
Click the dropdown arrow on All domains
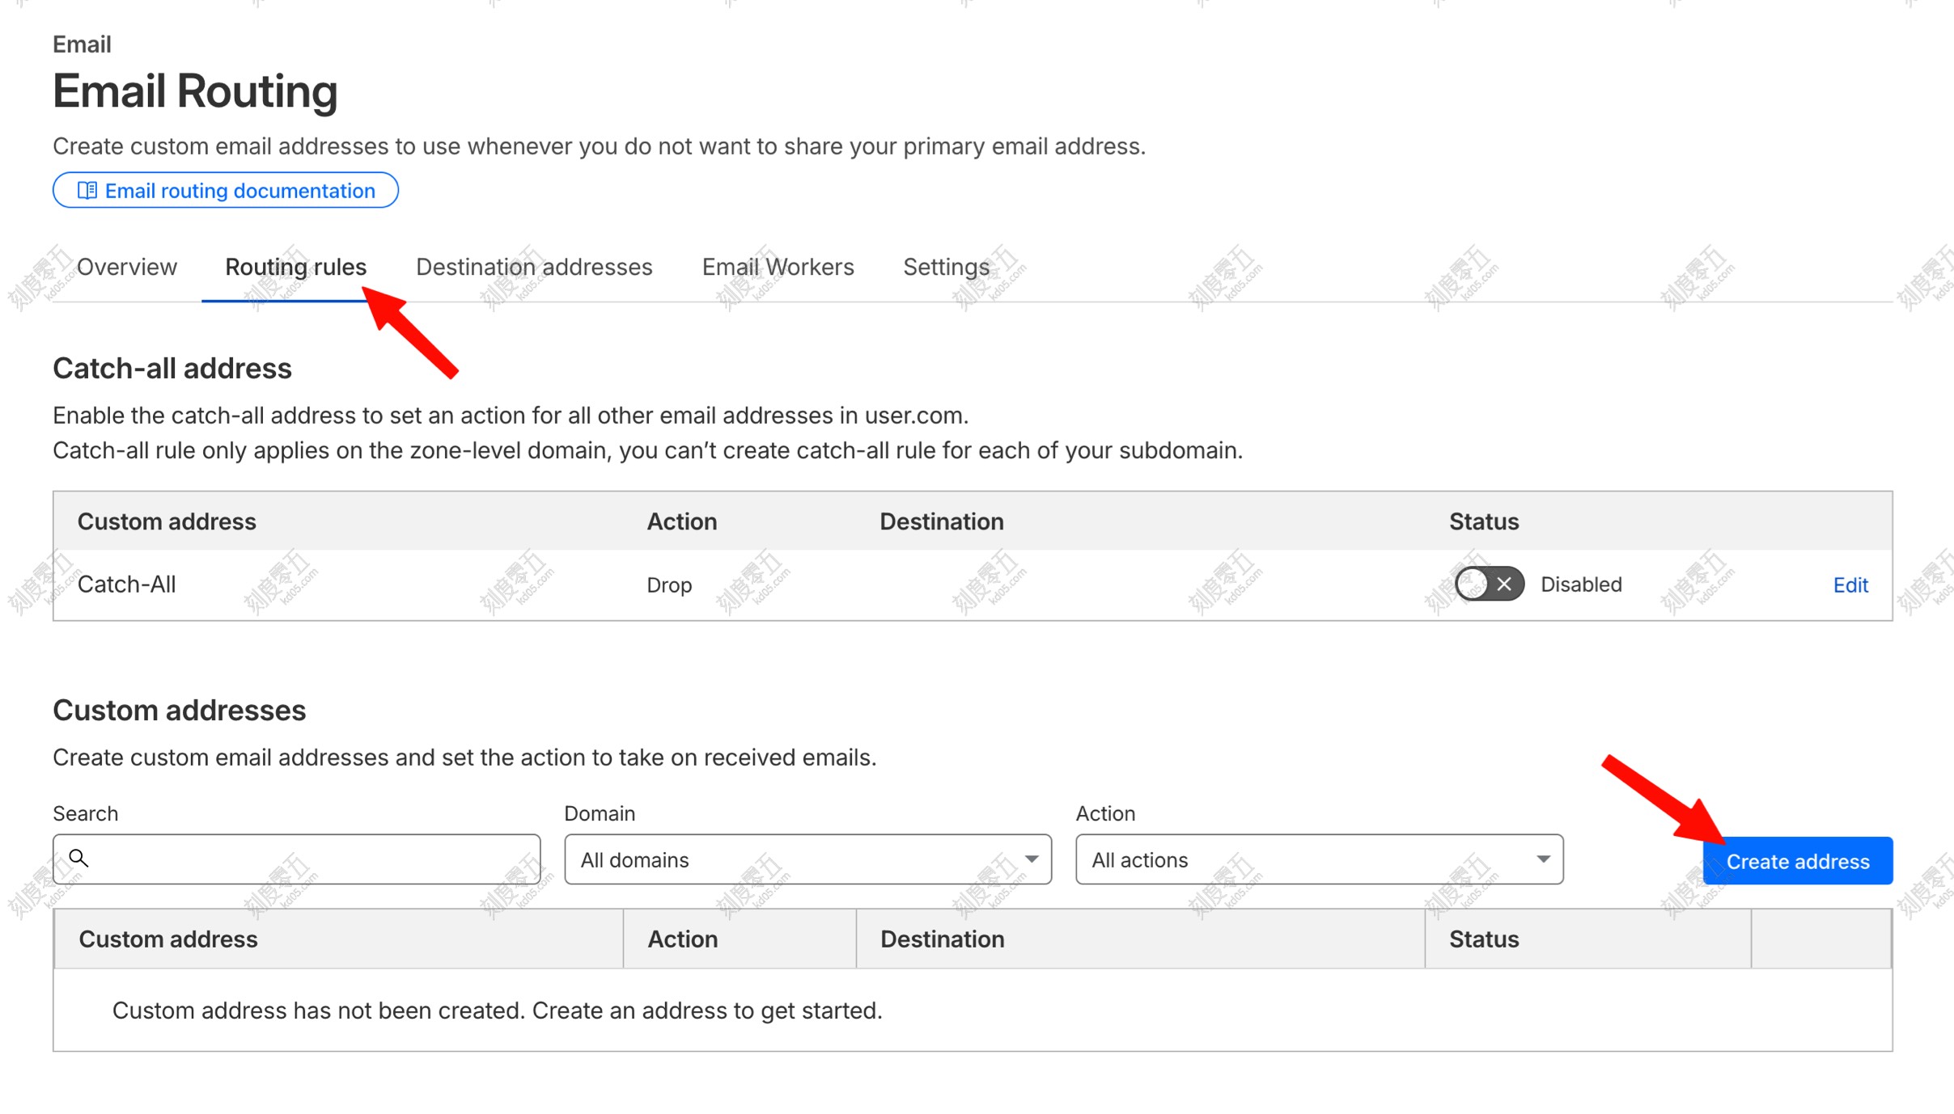[1032, 859]
